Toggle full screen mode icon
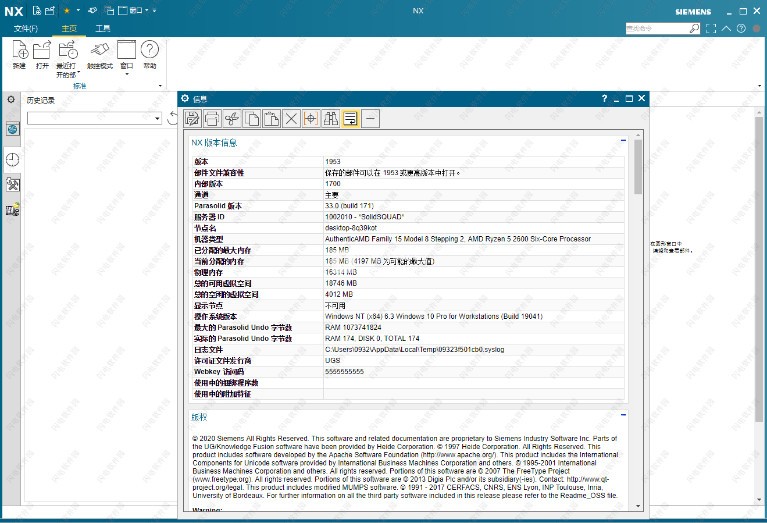Screen dimensions: 767x523 711,29
